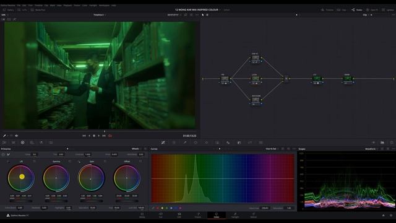Image resolution: width=396 pixels, height=223 pixels.
Task: Switch to the Fairlight page tab
Action: point(235,216)
